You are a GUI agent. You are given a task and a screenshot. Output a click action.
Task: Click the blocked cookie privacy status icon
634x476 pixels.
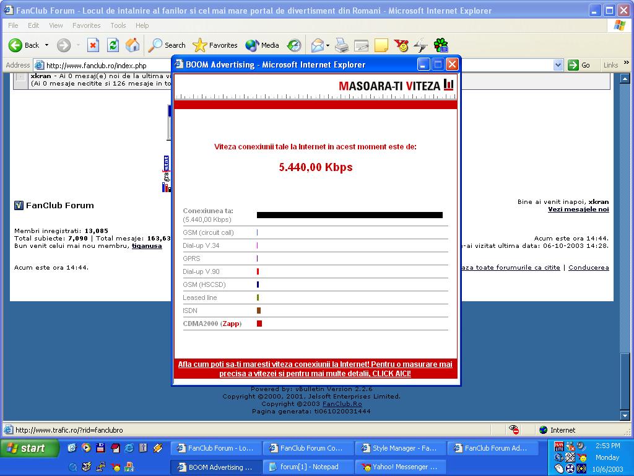[514, 430]
